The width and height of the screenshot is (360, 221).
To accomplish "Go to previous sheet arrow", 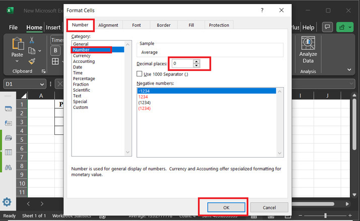I will (x=28, y=203).
